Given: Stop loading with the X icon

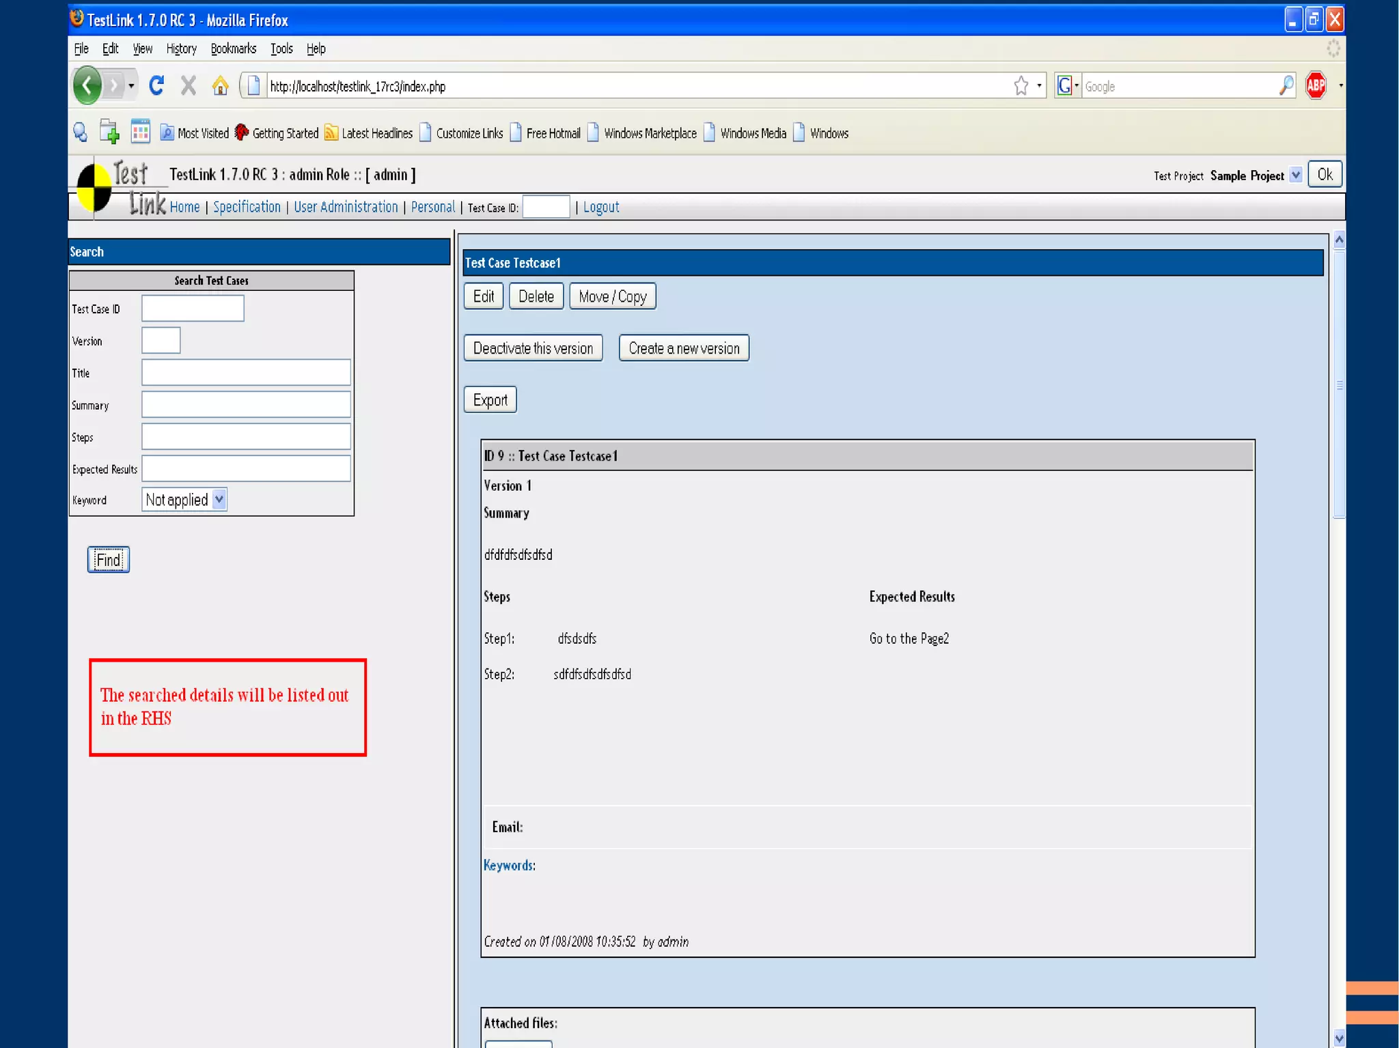Looking at the screenshot, I should [189, 85].
